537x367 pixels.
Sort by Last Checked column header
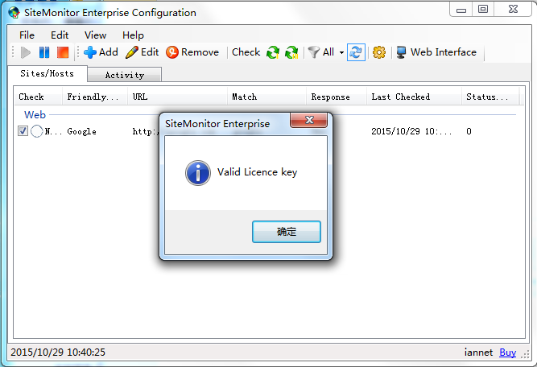[400, 97]
